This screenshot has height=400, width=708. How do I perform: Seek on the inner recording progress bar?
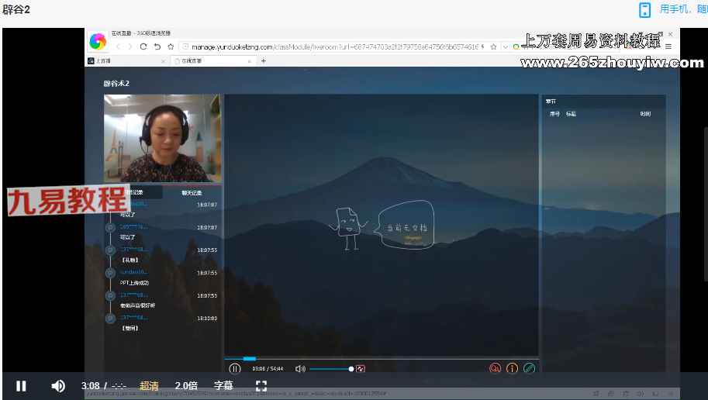381,358
